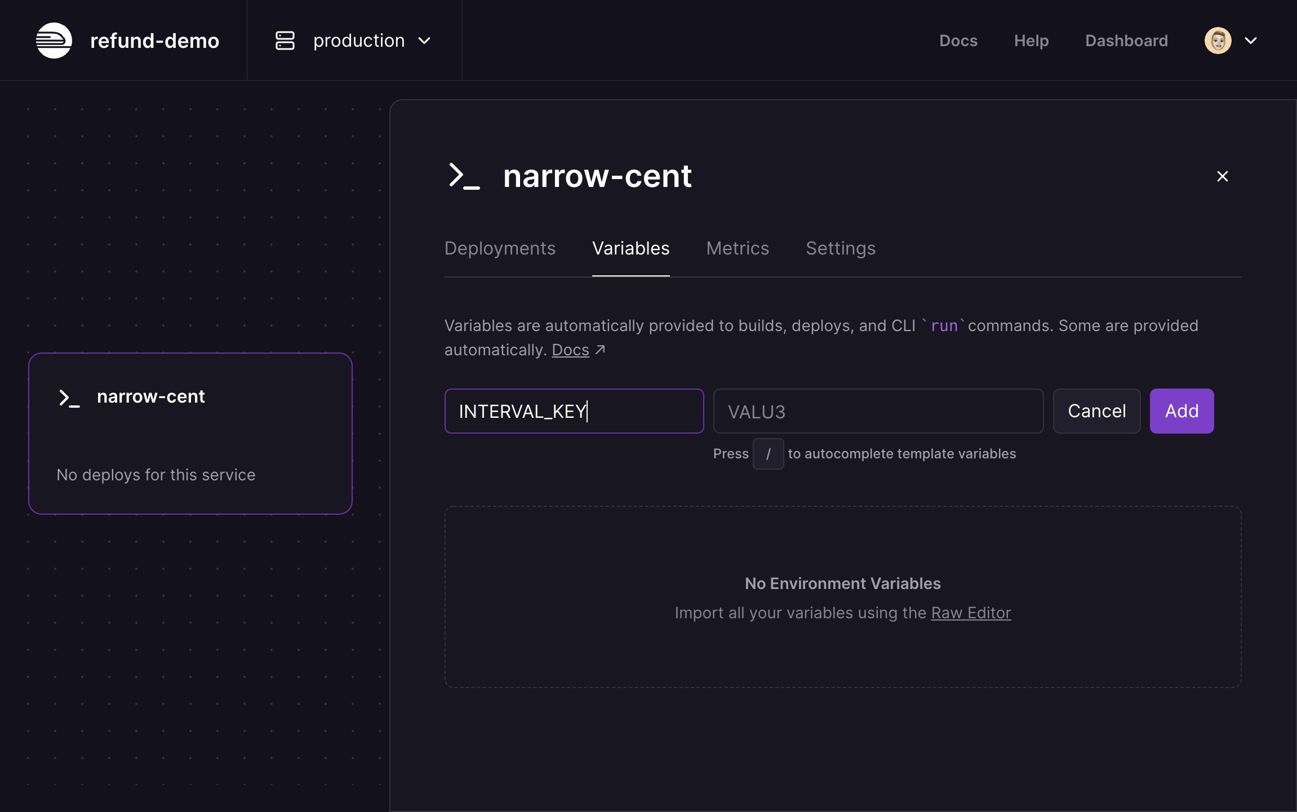Select the Variables tab
The width and height of the screenshot is (1297, 812).
[x=630, y=248]
